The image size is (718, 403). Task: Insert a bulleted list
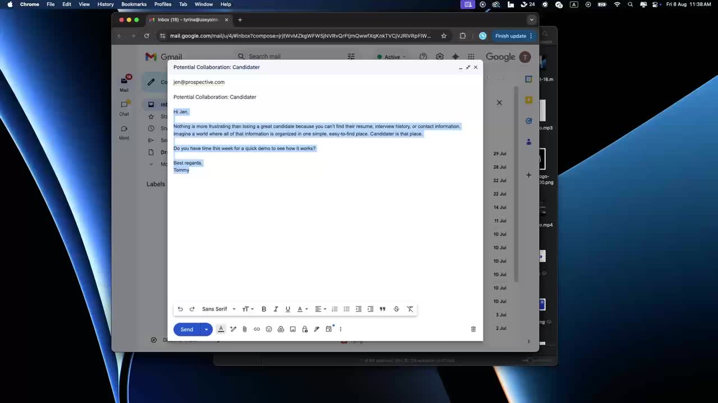click(x=347, y=309)
